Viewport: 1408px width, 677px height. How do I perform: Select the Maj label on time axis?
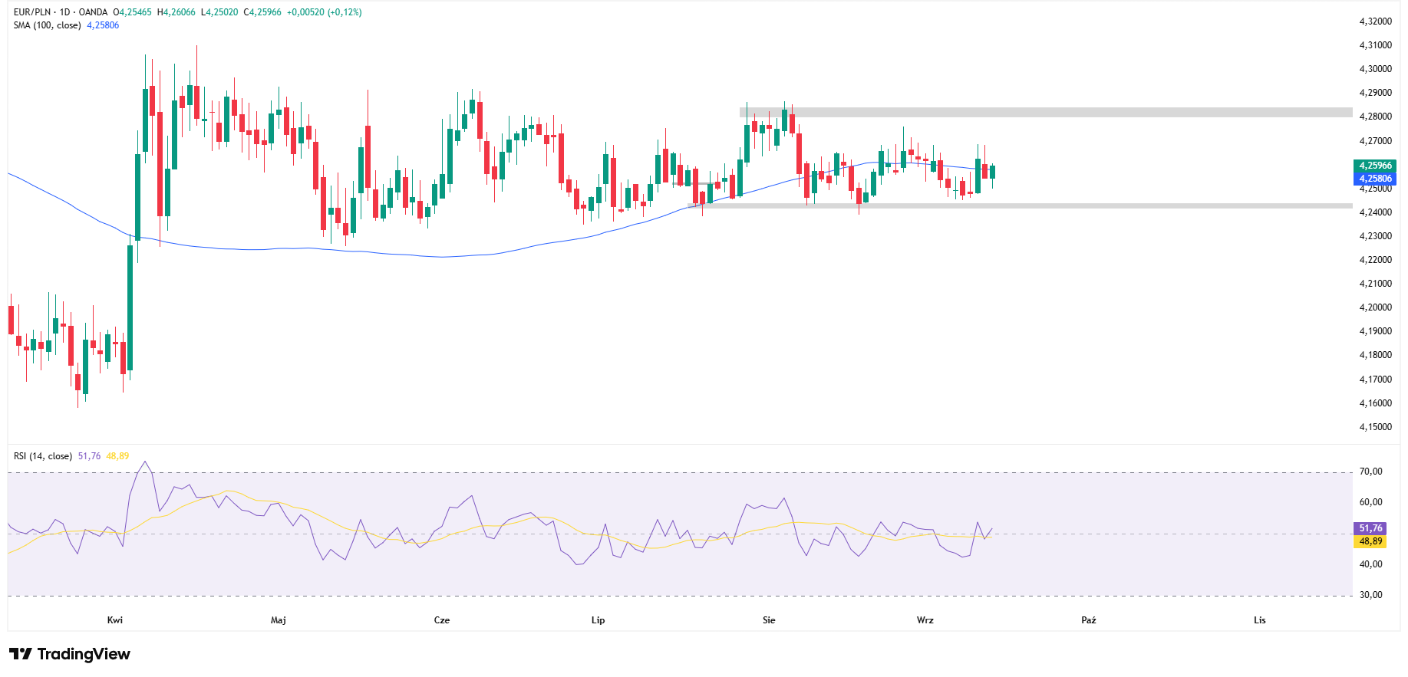pos(279,620)
